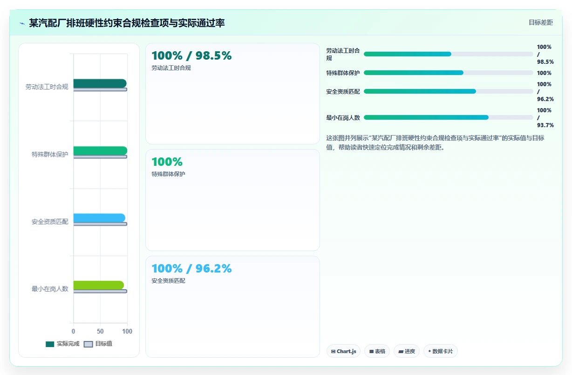Click the 表格 tag chip
This screenshot has width=572, height=375.
377,351
